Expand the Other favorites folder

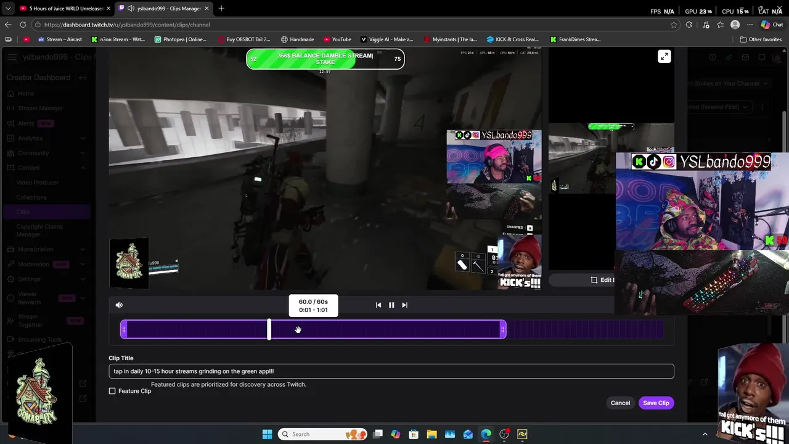761,39
